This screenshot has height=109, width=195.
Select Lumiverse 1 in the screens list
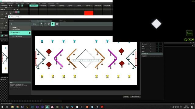[20, 33]
